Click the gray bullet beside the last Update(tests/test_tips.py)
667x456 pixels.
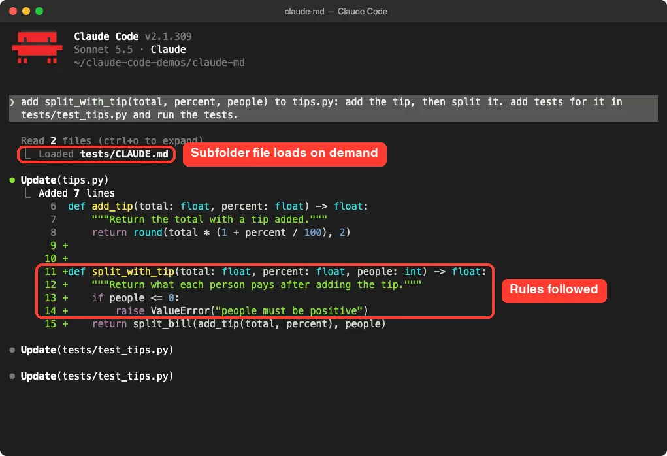point(12,376)
